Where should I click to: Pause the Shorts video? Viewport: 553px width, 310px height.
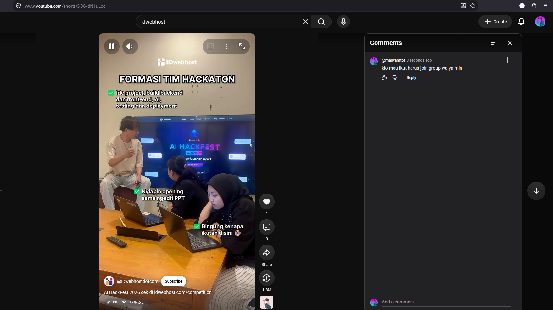pos(112,46)
